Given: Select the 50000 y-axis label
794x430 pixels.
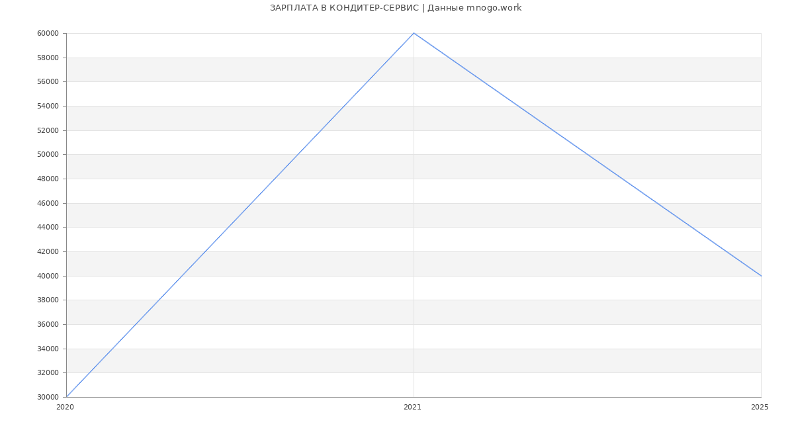Looking at the screenshot, I should pos(48,155).
